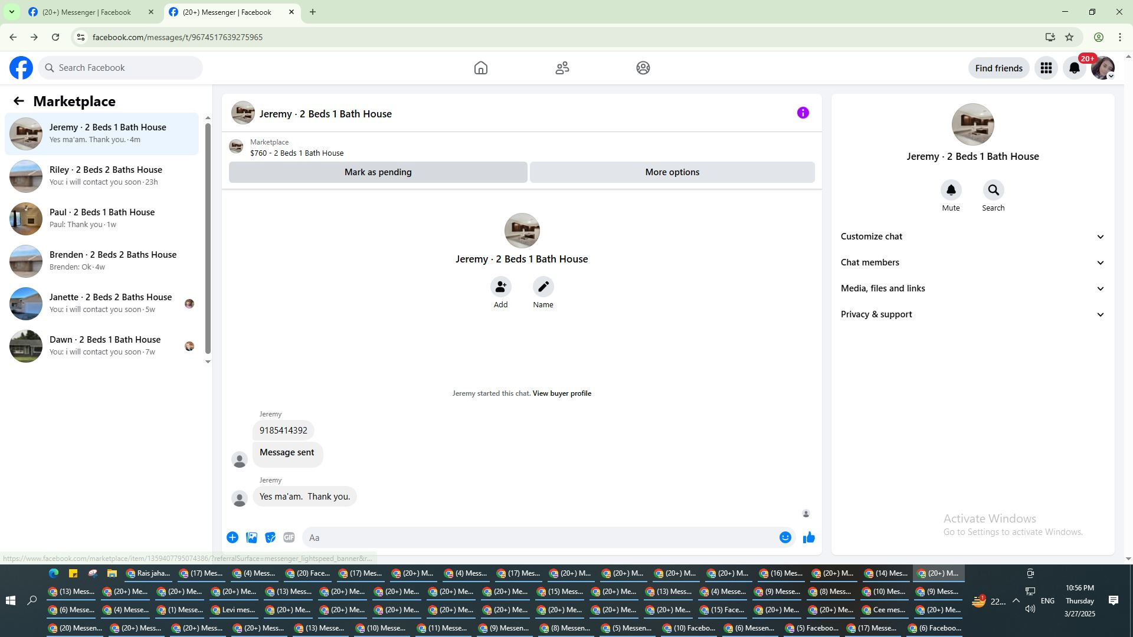The width and height of the screenshot is (1133, 637).
Task: Expand the Privacy & support section
Action: tap(972, 314)
